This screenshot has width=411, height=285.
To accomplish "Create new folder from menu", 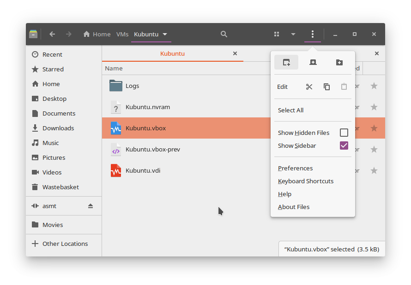I will tap(339, 62).
